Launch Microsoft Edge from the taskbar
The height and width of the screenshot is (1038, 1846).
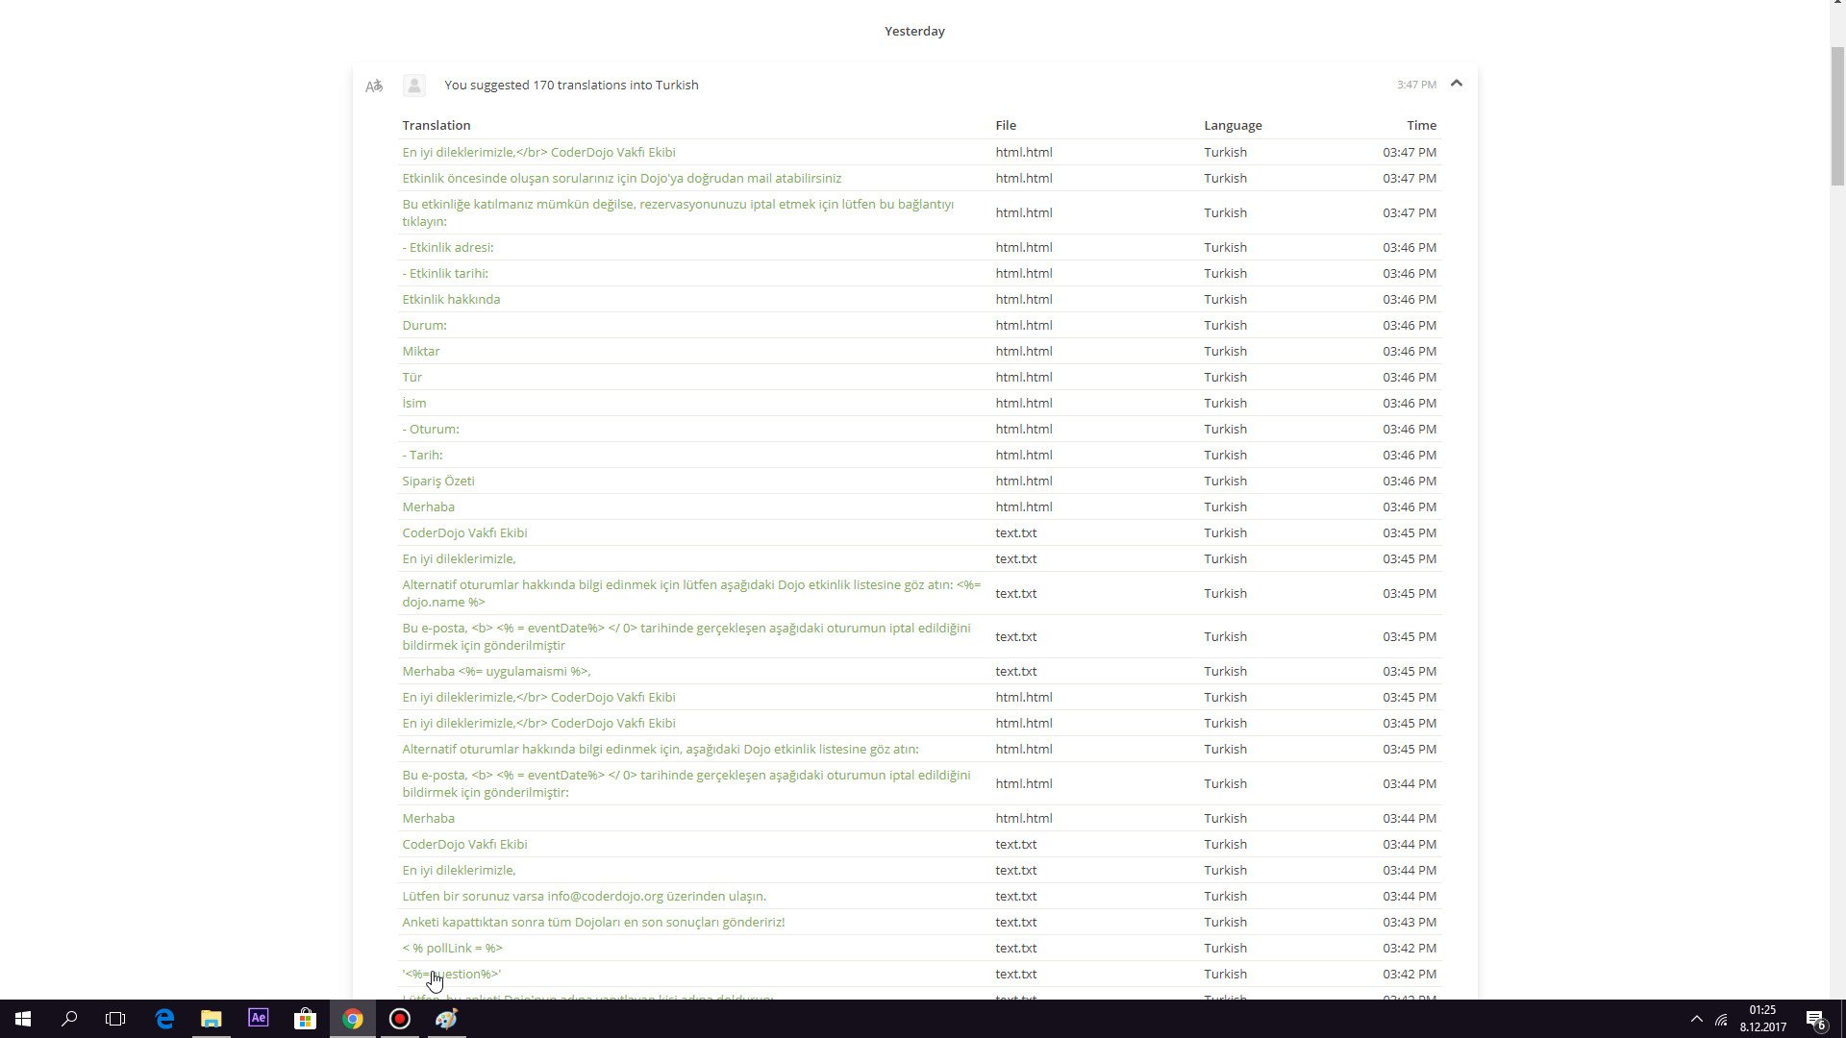coord(164,1019)
